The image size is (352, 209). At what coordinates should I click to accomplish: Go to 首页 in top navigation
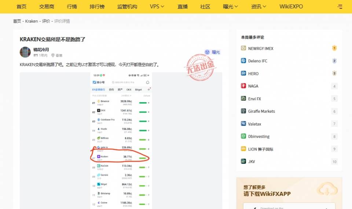point(22,7)
